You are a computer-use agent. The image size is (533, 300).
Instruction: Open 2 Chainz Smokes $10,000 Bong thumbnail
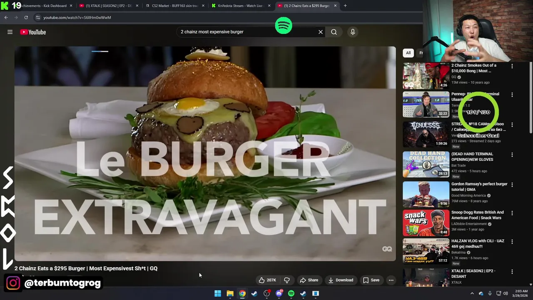tap(426, 76)
